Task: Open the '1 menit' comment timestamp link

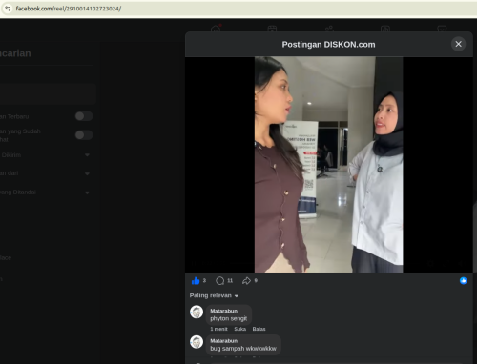Action: (218, 329)
